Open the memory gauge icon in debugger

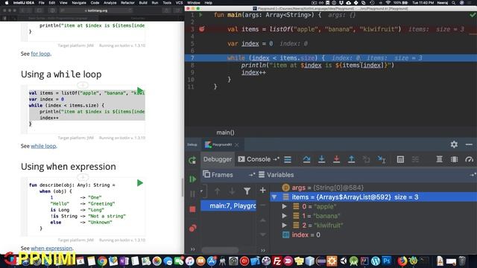(x=469, y=159)
